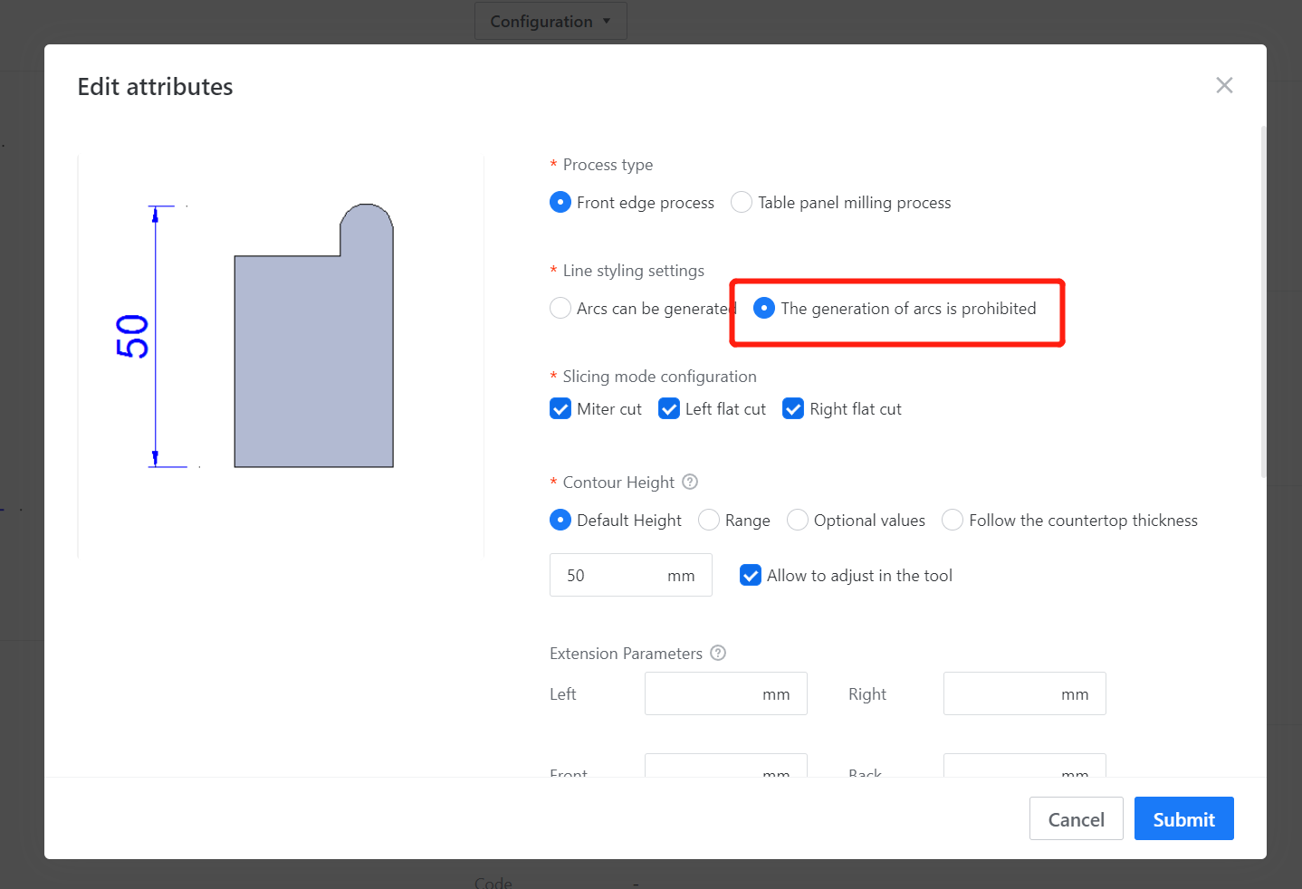Screen dimensions: 1302x889
Task: Select Table panel milling process option
Action: pyautogui.click(x=742, y=202)
